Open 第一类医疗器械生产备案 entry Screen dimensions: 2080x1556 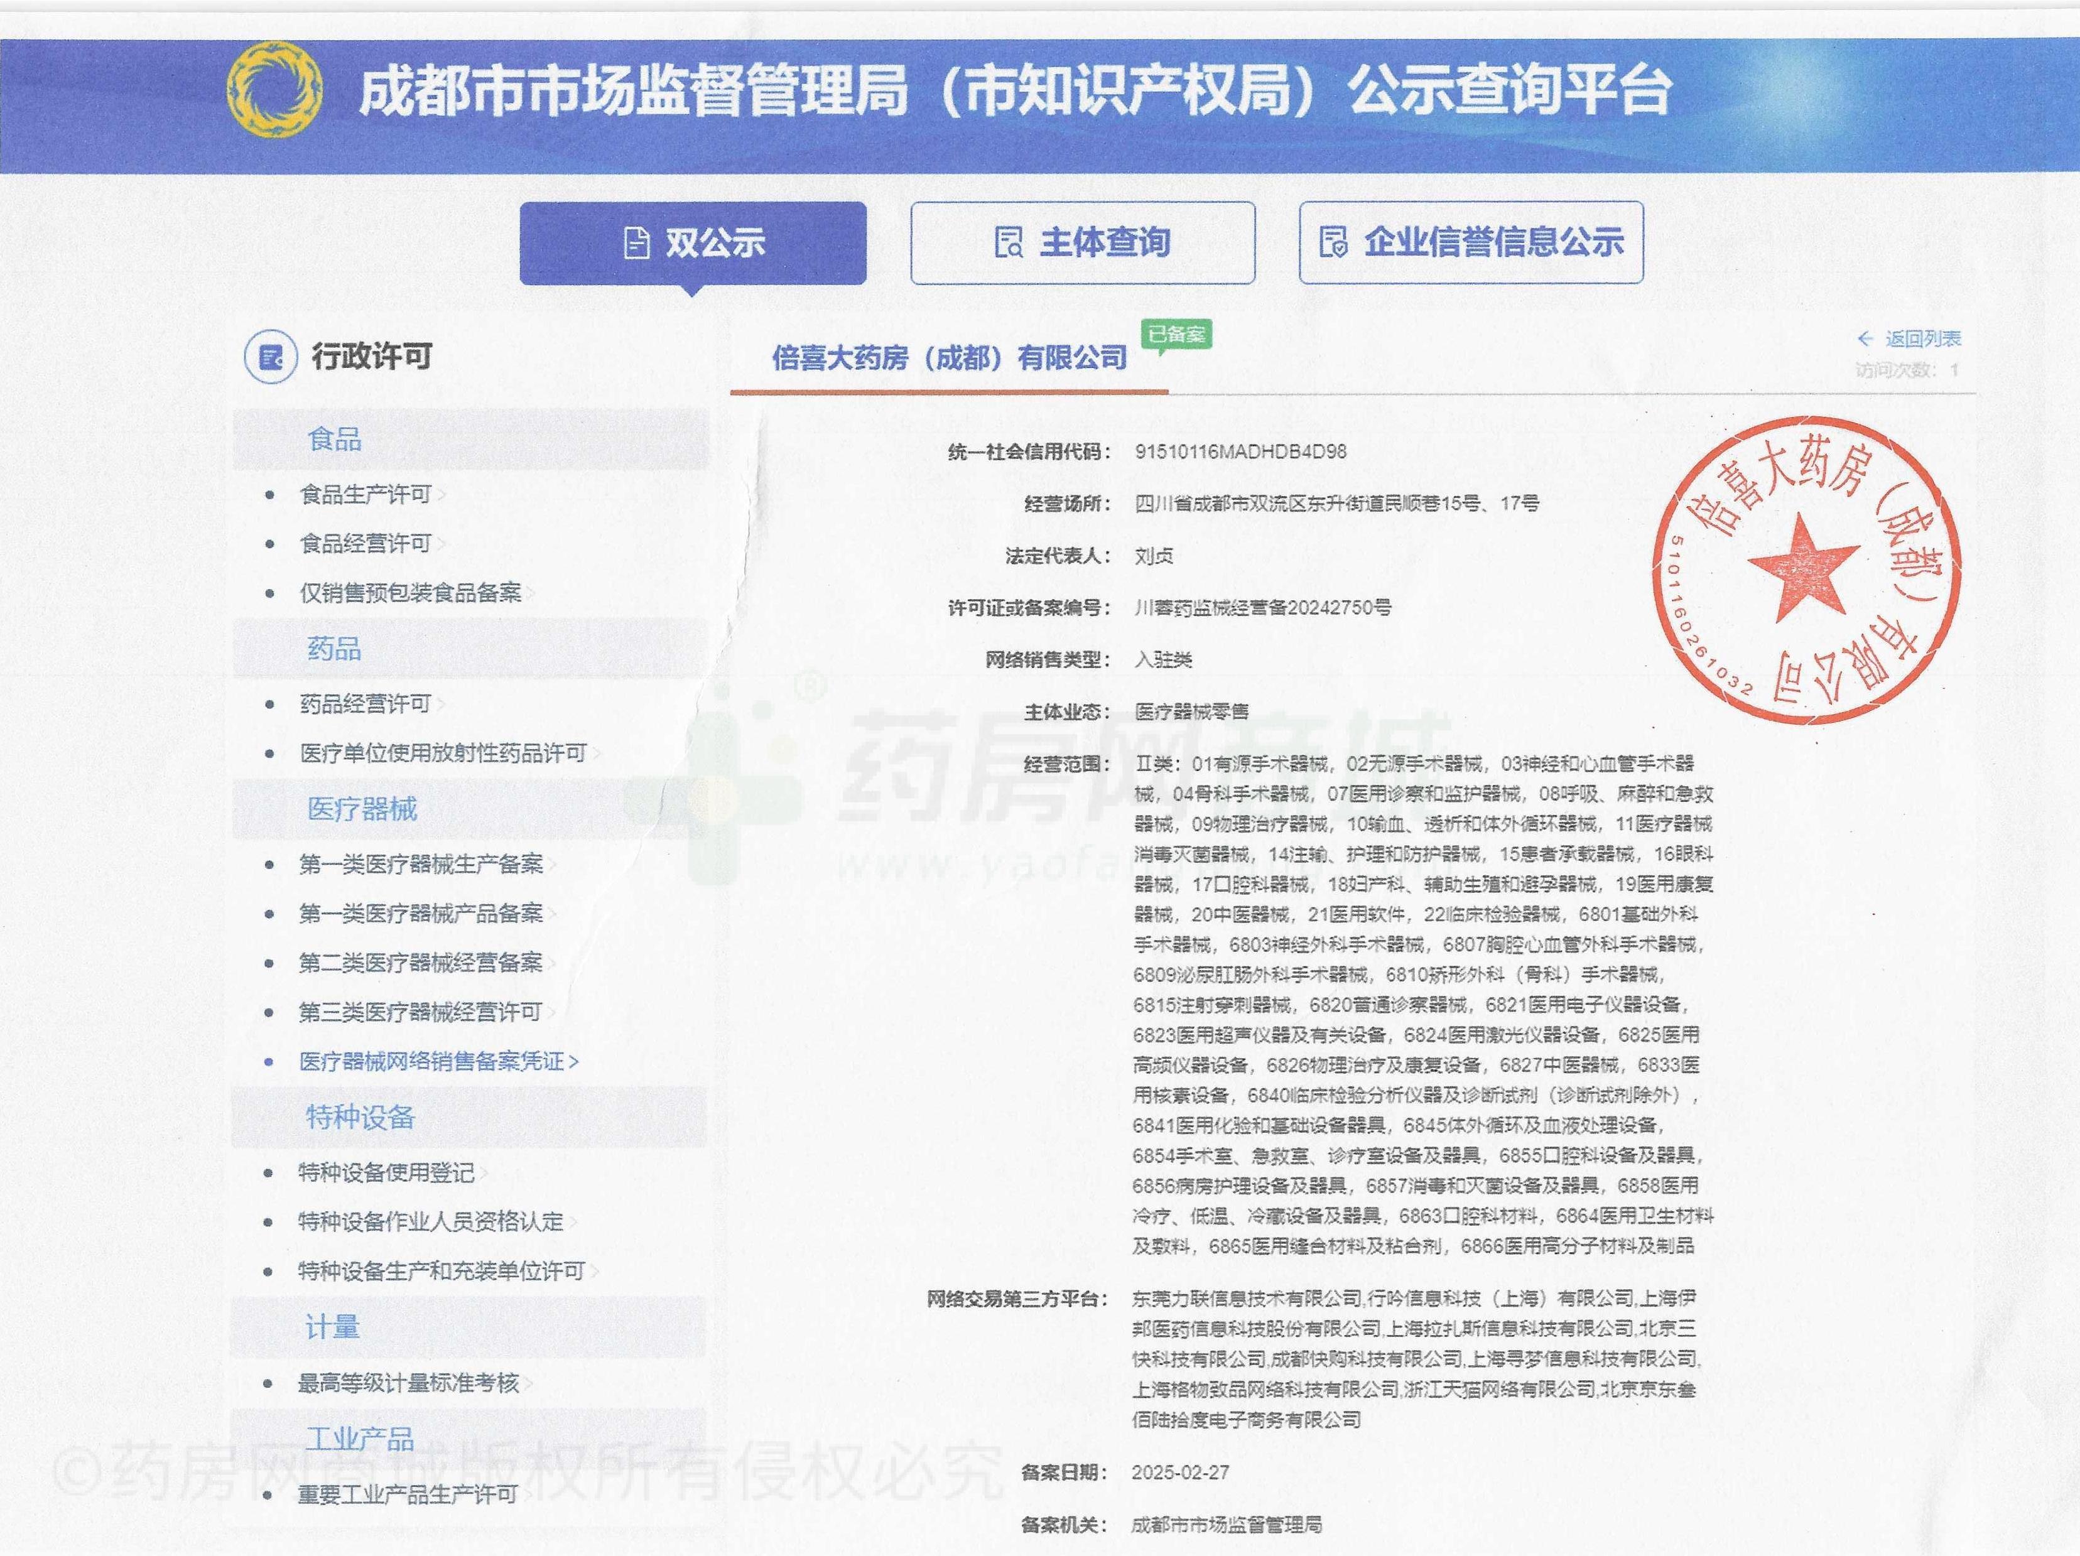point(420,864)
